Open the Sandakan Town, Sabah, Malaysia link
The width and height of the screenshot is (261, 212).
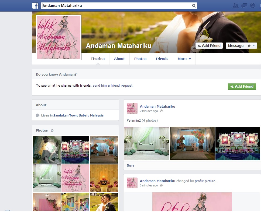click(78, 115)
